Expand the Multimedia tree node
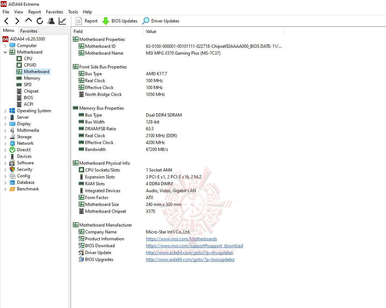 click(x=5, y=131)
